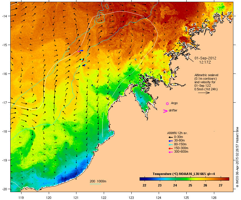
Task: Click the longitude label 125
Action: point(186,198)
